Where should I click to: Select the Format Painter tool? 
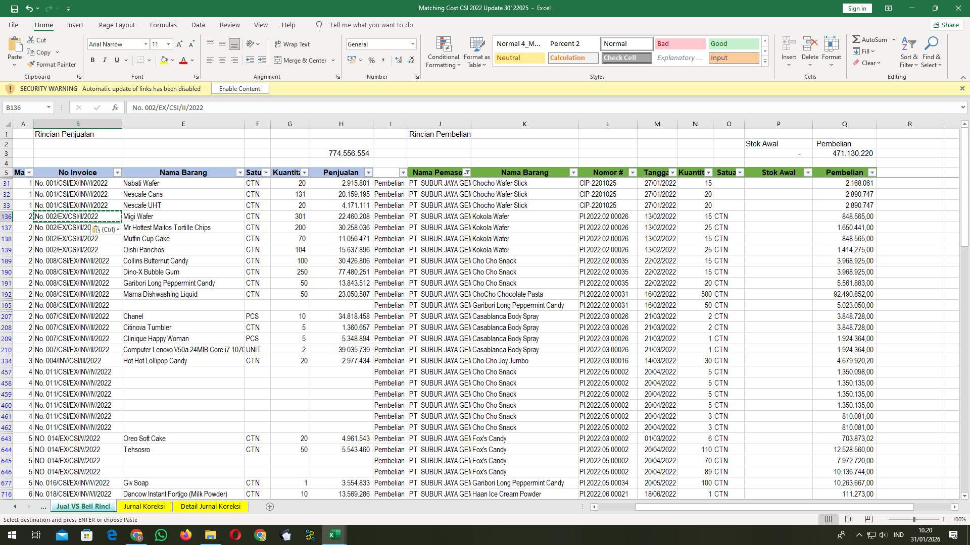pos(52,65)
